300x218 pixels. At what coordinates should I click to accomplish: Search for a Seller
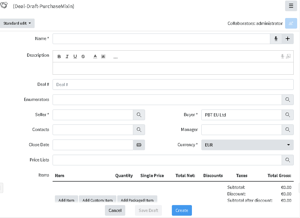click(139, 115)
